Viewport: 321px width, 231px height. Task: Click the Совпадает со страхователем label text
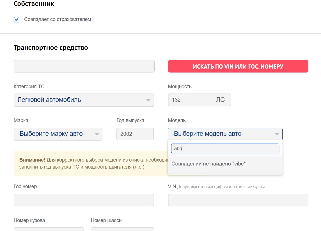(x=58, y=20)
